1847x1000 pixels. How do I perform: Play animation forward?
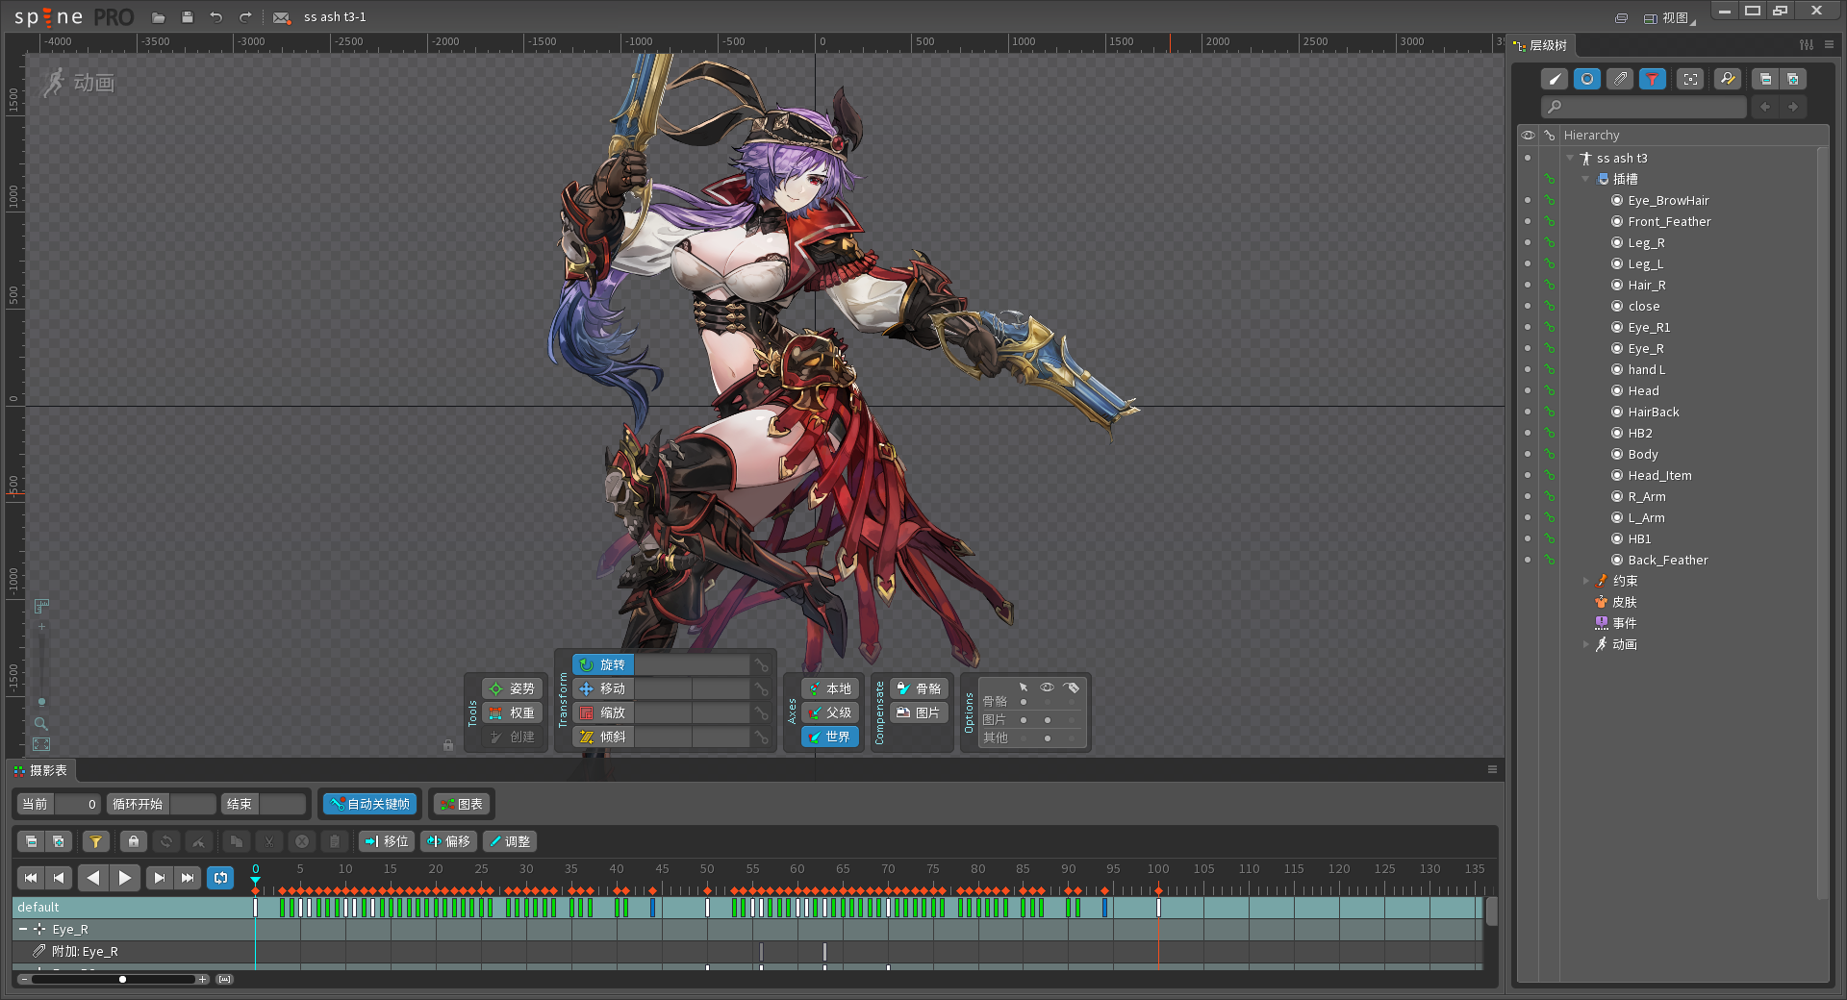[x=125, y=877]
